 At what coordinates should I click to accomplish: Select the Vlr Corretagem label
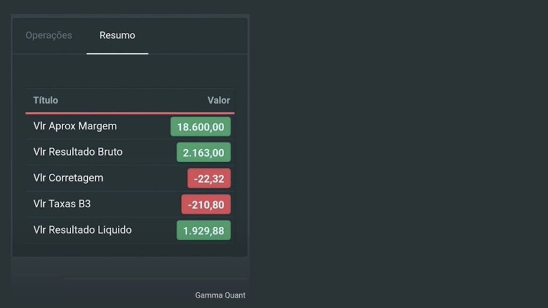(68, 178)
